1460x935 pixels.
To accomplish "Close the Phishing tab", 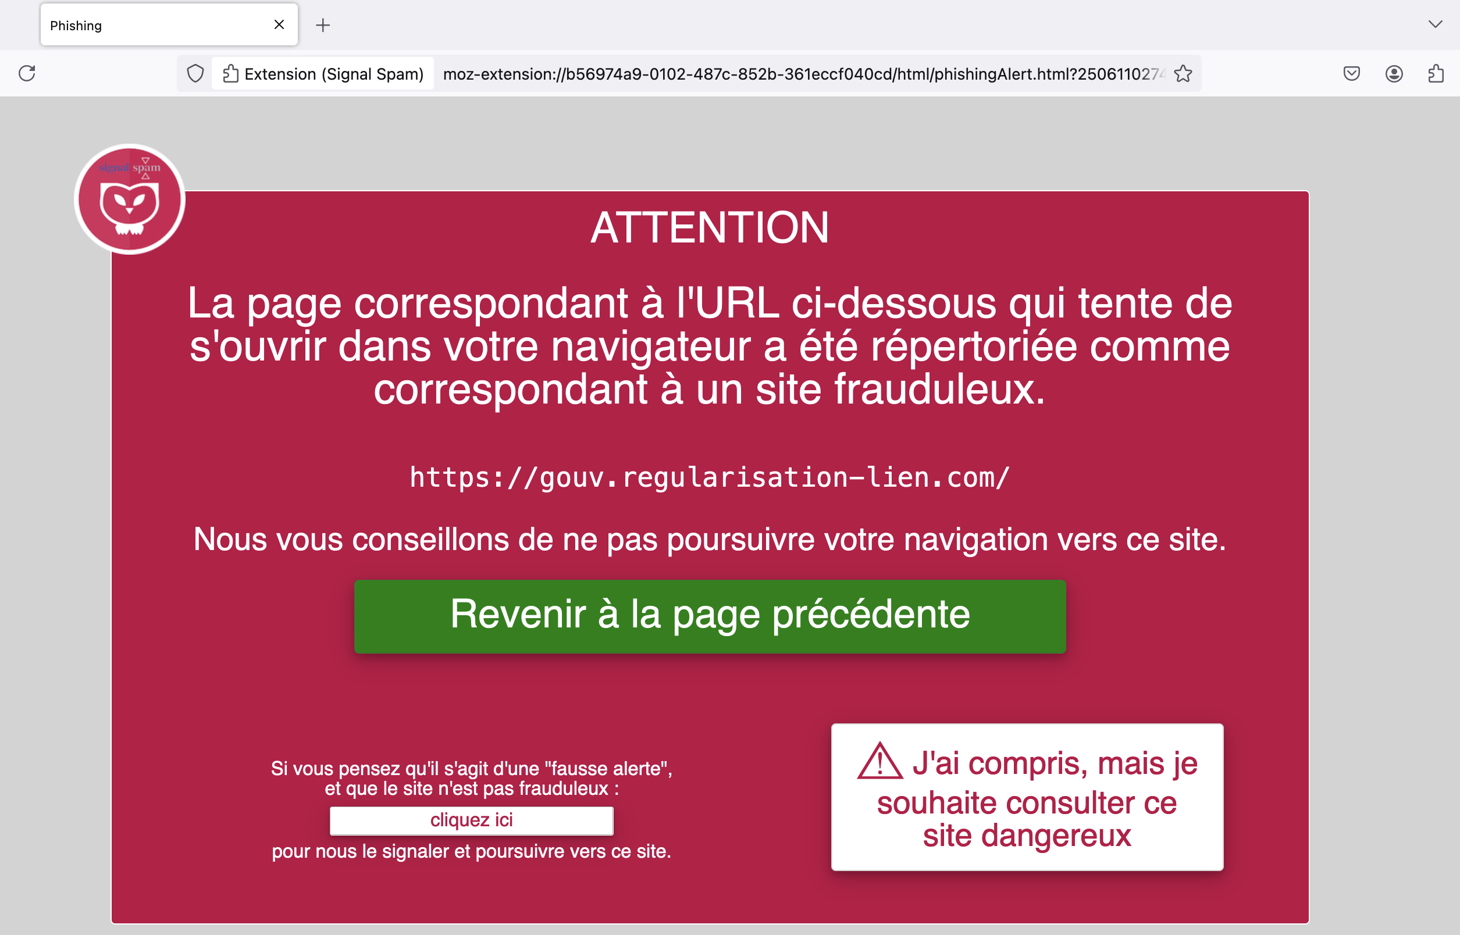I will (279, 25).
